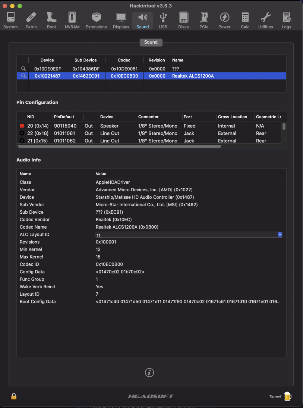Open the Utilities section

coord(265,21)
